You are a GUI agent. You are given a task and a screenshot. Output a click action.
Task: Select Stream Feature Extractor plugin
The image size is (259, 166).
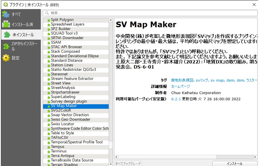76,78
